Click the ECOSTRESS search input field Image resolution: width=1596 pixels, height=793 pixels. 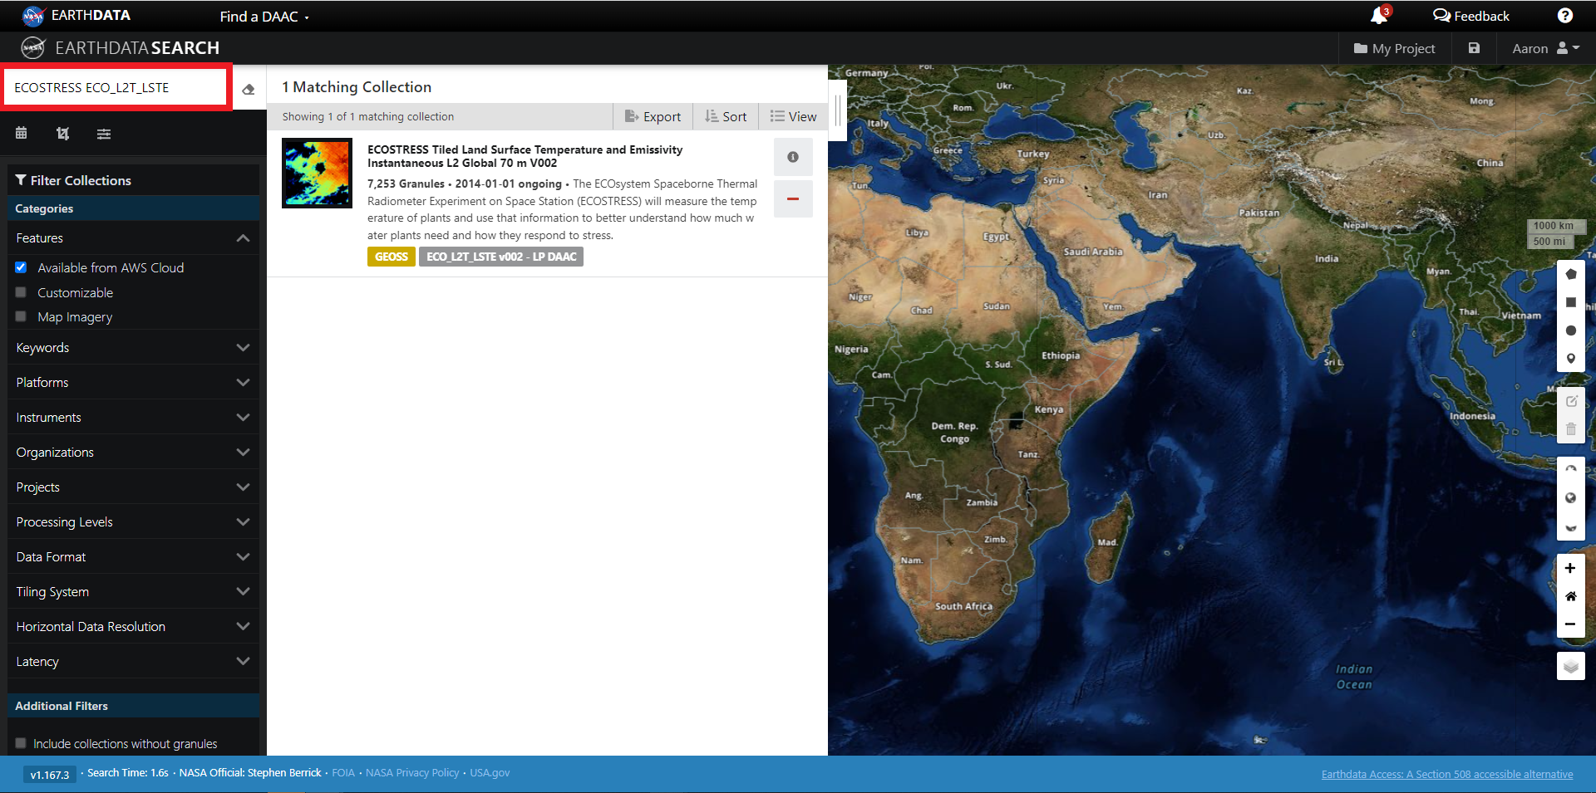(116, 87)
